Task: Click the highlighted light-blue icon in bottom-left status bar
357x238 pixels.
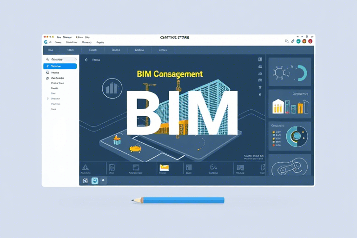Action: pos(95,180)
